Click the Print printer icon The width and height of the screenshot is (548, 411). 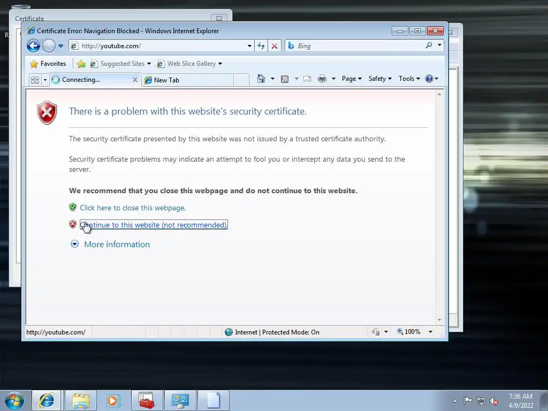point(322,79)
